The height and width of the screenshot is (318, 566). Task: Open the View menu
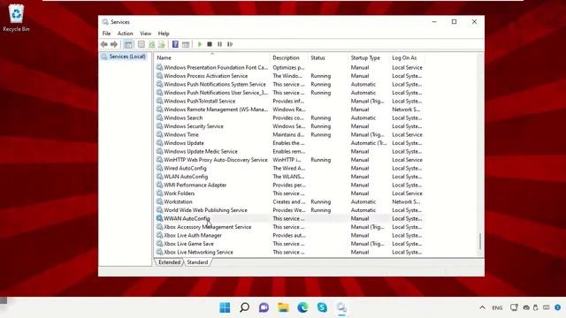pyautogui.click(x=145, y=34)
